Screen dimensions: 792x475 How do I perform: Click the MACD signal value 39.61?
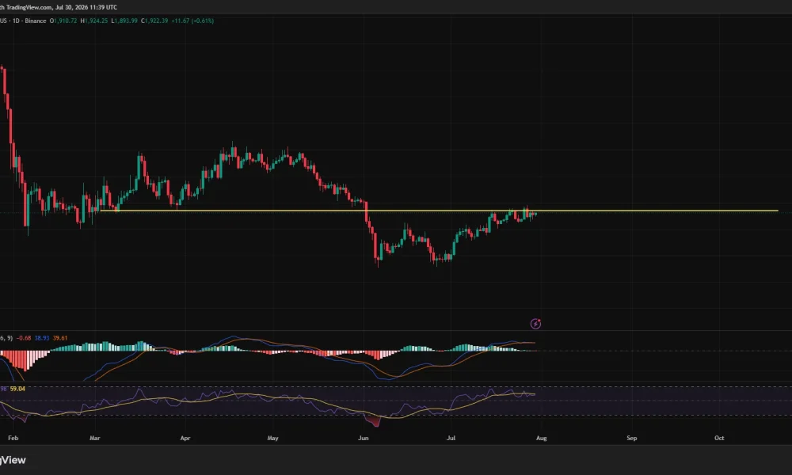tap(60, 338)
